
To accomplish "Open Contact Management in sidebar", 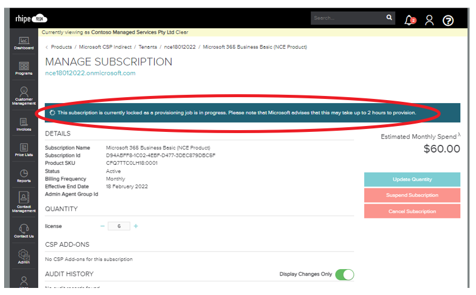I will 24,202.
